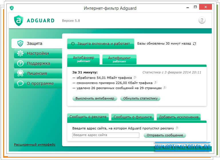The width and height of the screenshot is (220, 160).
Task: Focus the Введите адрес сайта input field
Action: pos(106,135)
